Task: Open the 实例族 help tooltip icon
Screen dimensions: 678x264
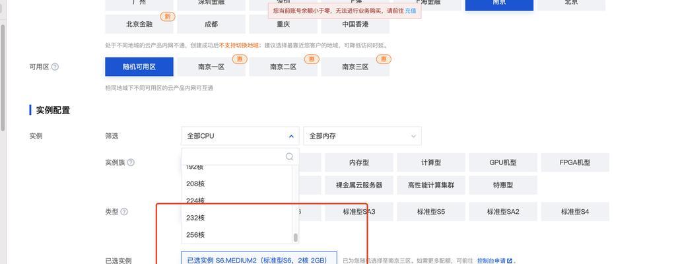Action: pos(131,162)
